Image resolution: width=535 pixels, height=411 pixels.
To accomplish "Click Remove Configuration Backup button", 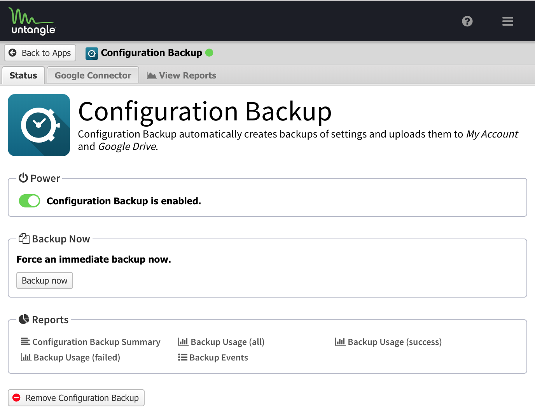I will 76,398.
